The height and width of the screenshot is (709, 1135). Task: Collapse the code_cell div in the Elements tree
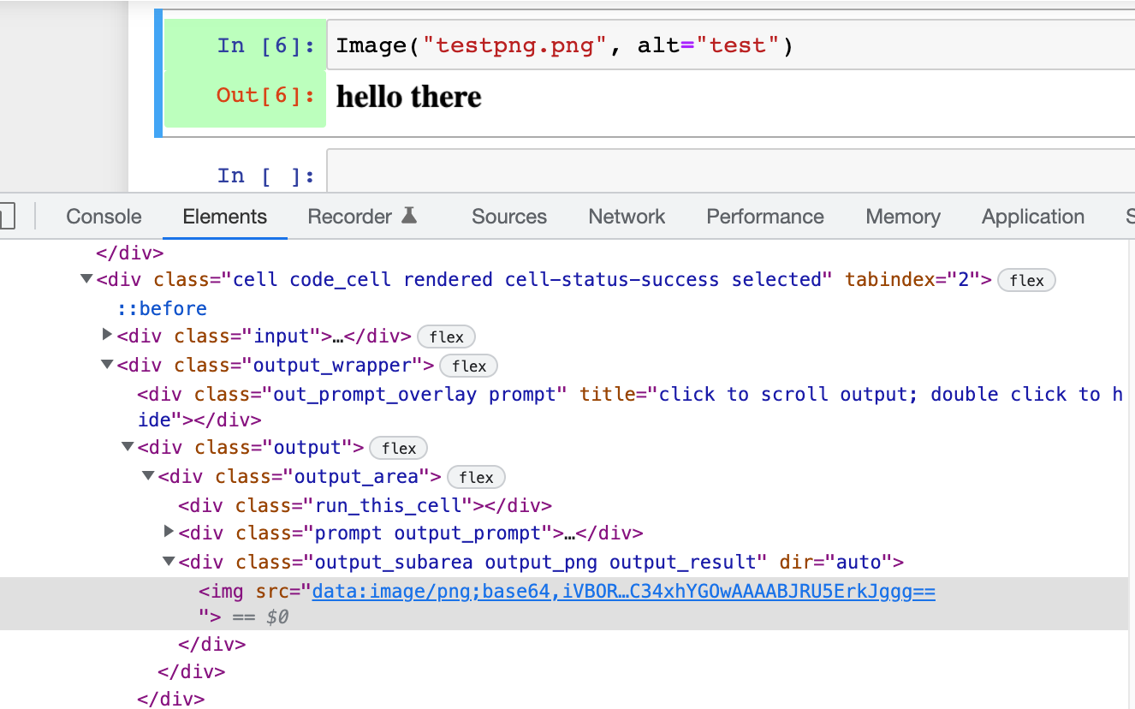click(x=86, y=277)
